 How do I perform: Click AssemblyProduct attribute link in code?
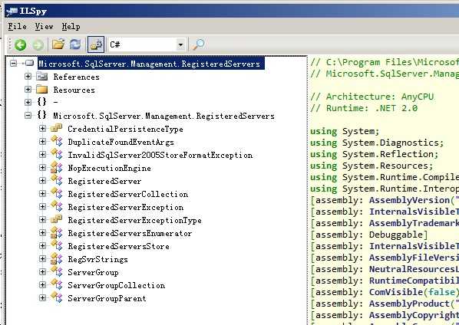pos(409,304)
